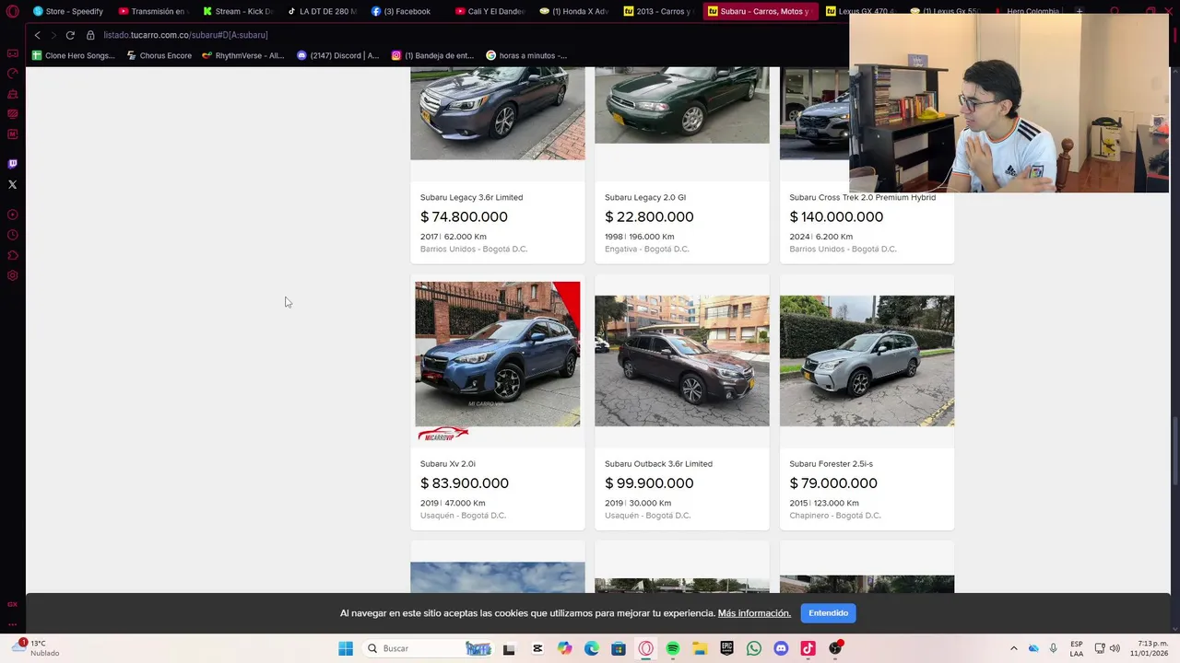The height and width of the screenshot is (663, 1180).
Task: Switch to Lexus GX 470 tab
Action: pyautogui.click(x=861, y=11)
